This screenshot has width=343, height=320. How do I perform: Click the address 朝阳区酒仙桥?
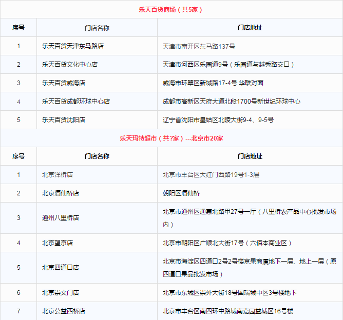coord(181,193)
